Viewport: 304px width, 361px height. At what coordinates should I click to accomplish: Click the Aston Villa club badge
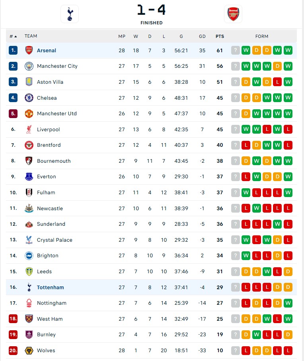[29, 82]
